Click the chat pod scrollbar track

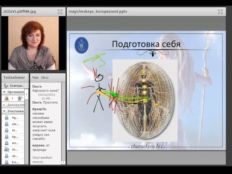[63, 121]
